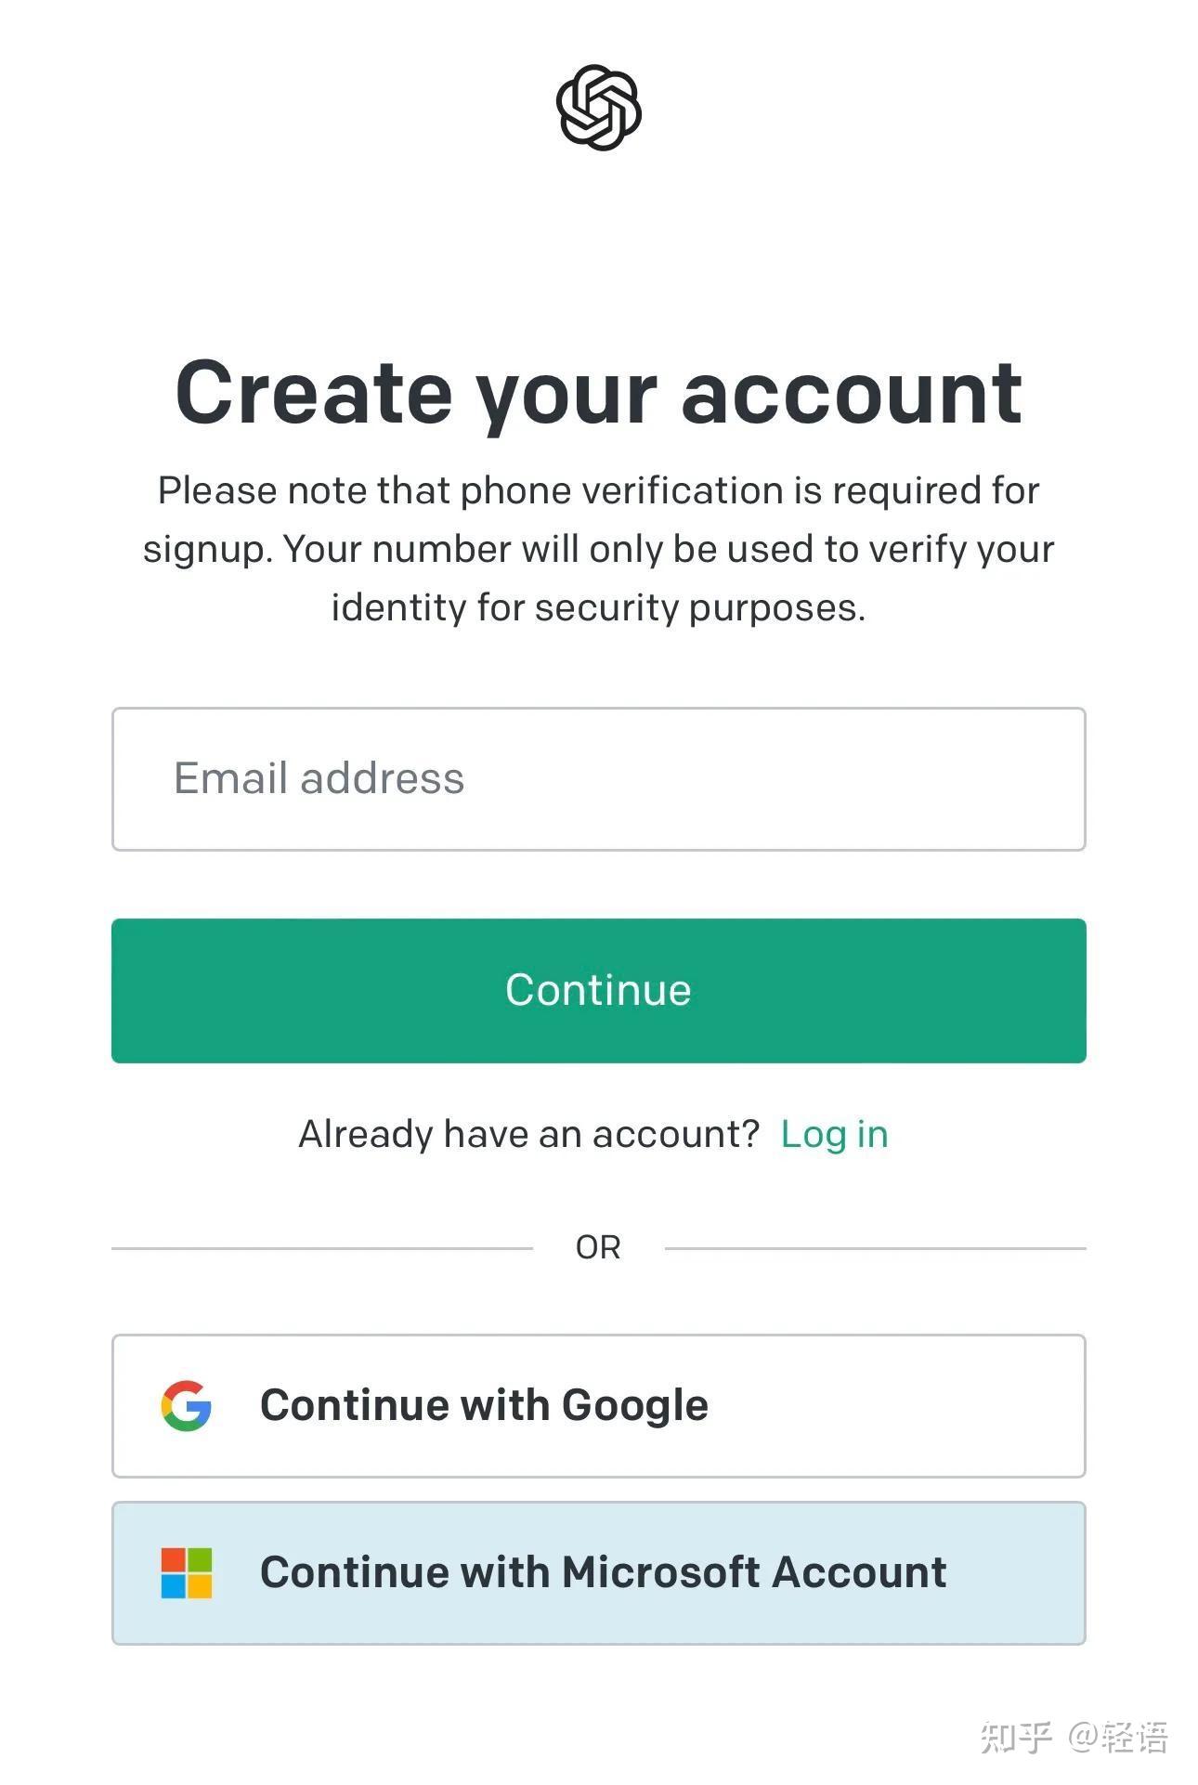Click the 'signup. Your number' text line

pyautogui.click(x=598, y=549)
